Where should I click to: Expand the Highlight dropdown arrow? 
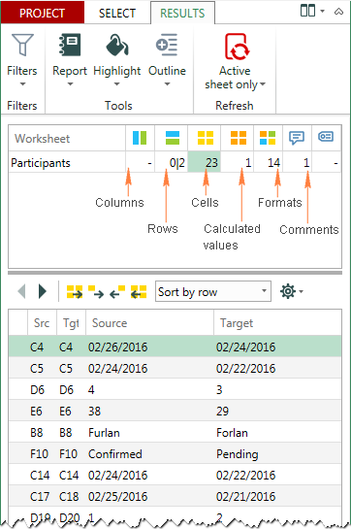(116, 84)
